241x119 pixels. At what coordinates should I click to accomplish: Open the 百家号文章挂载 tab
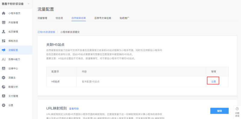pos(103,18)
